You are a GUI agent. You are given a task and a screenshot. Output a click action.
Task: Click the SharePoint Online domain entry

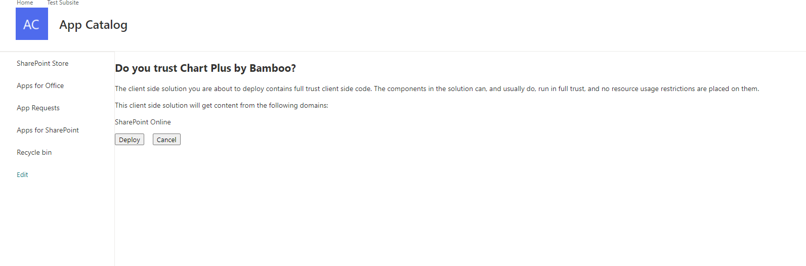click(x=143, y=122)
